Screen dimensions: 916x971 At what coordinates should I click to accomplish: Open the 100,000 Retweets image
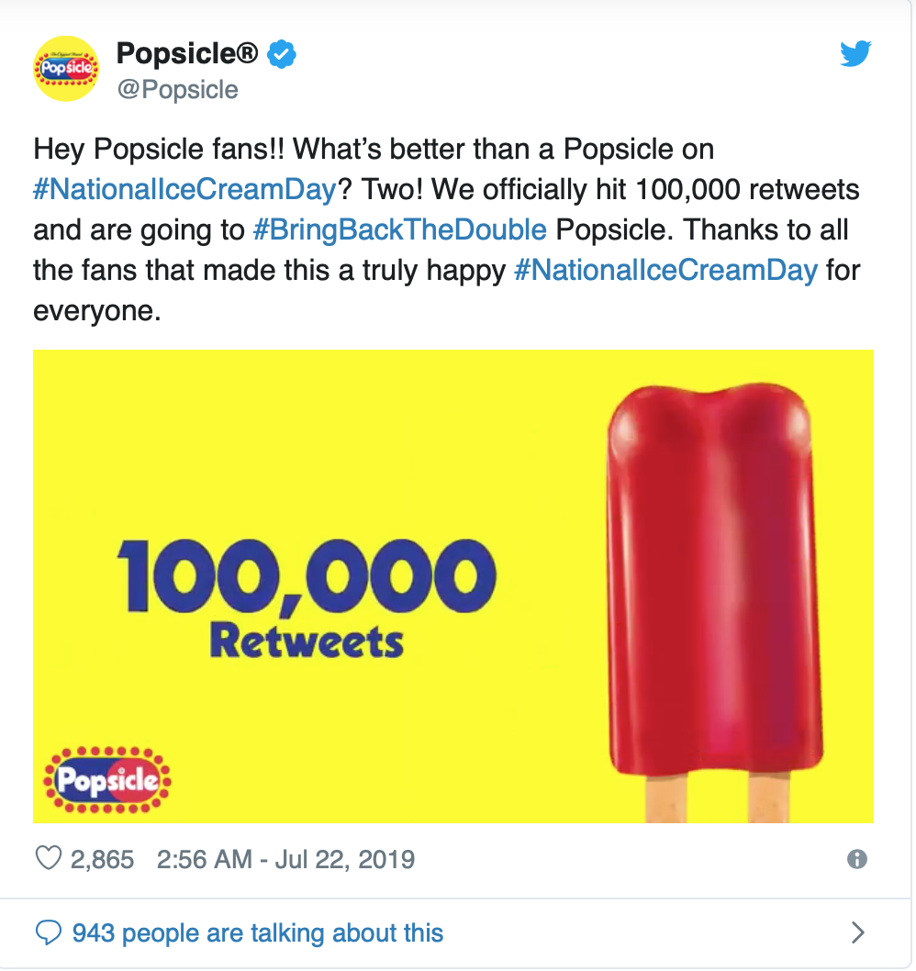click(453, 586)
